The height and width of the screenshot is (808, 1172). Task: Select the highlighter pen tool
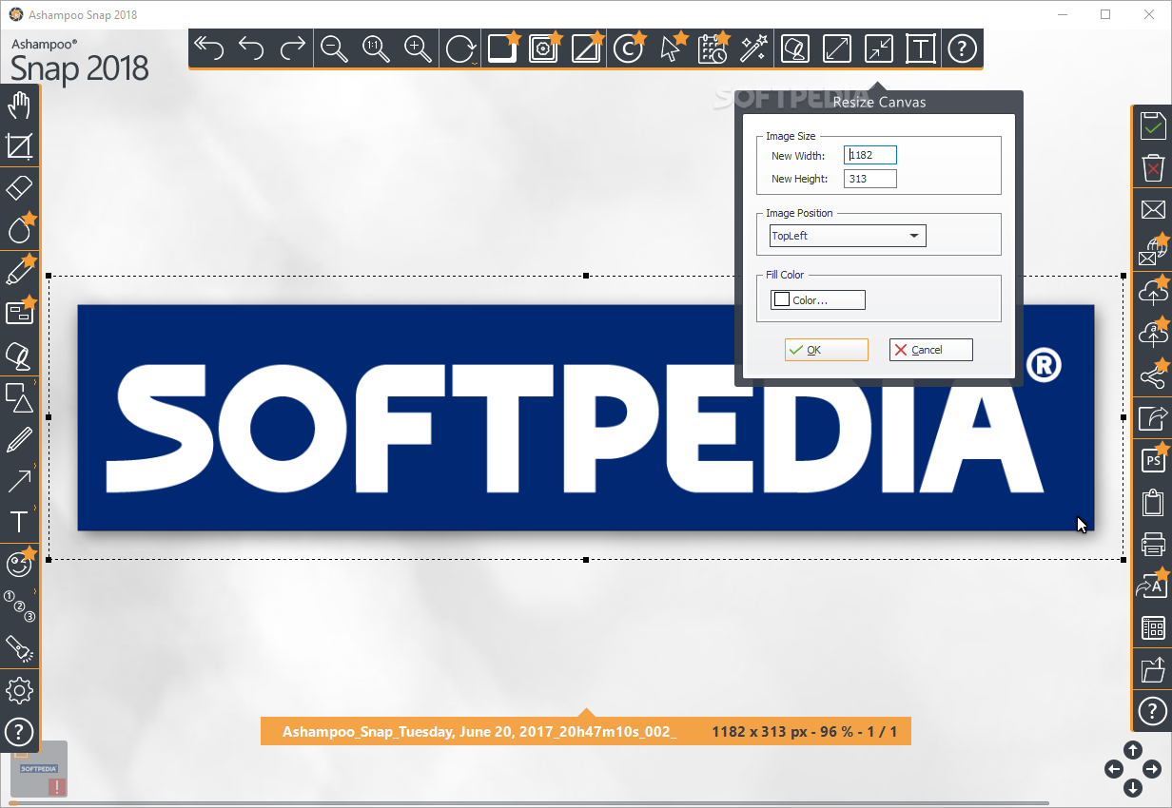click(x=21, y=270)
